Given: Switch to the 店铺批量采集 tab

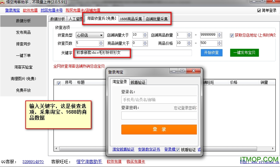Looking at the screenshot, I should tap(157, 19).
